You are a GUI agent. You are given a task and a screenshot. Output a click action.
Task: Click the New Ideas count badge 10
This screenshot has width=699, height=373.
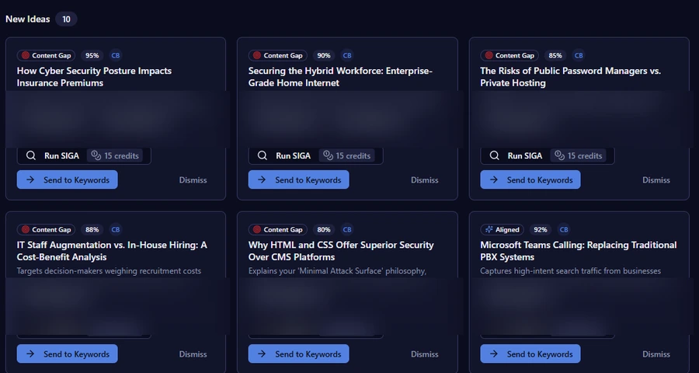point(67,19)
